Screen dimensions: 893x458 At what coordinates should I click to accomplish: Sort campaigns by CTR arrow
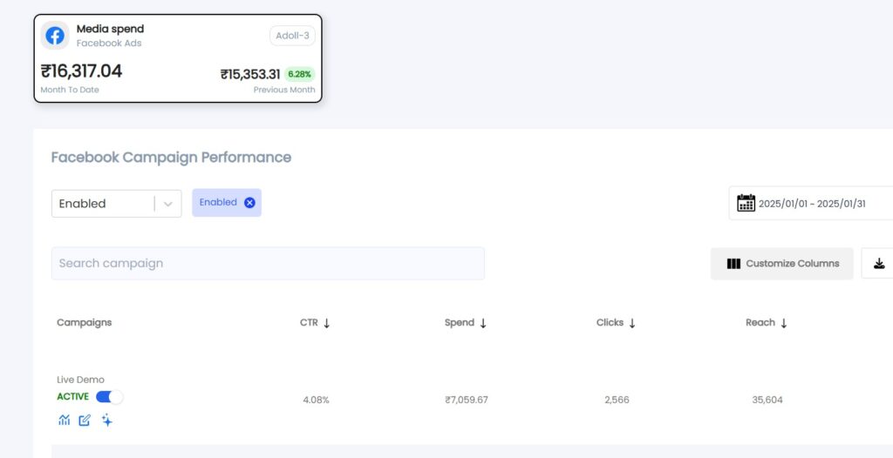click(x=327, y=323)
